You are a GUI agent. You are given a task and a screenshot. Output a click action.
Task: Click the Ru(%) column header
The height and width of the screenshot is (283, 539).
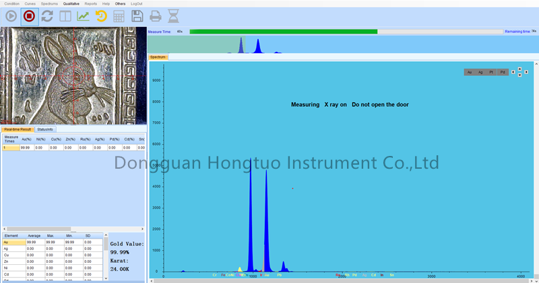coord(86,139)
